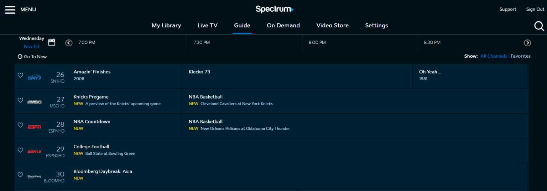Image resolution: width=547 pixels, height=191 pixels.
Task: Advance guide times with right arrow
Action: [x=527, y=43]
